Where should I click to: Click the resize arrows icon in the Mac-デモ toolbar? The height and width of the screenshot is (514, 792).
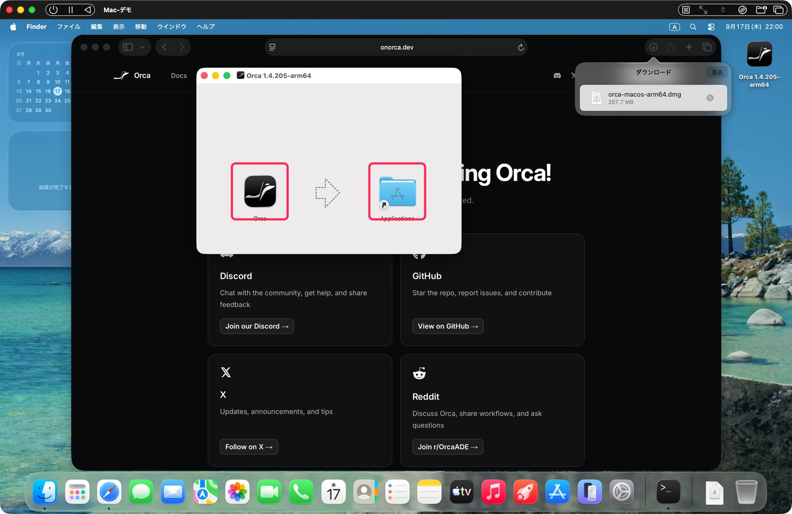coord(703,10)
